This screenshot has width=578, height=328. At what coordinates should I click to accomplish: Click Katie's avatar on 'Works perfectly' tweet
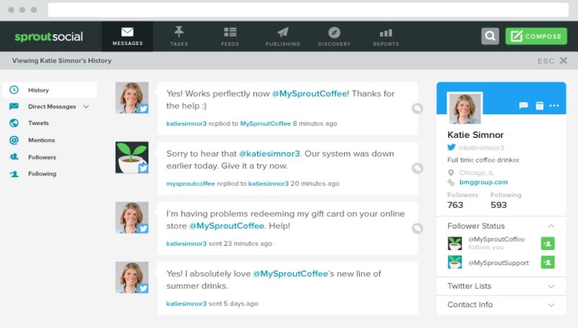pos(132,98)
